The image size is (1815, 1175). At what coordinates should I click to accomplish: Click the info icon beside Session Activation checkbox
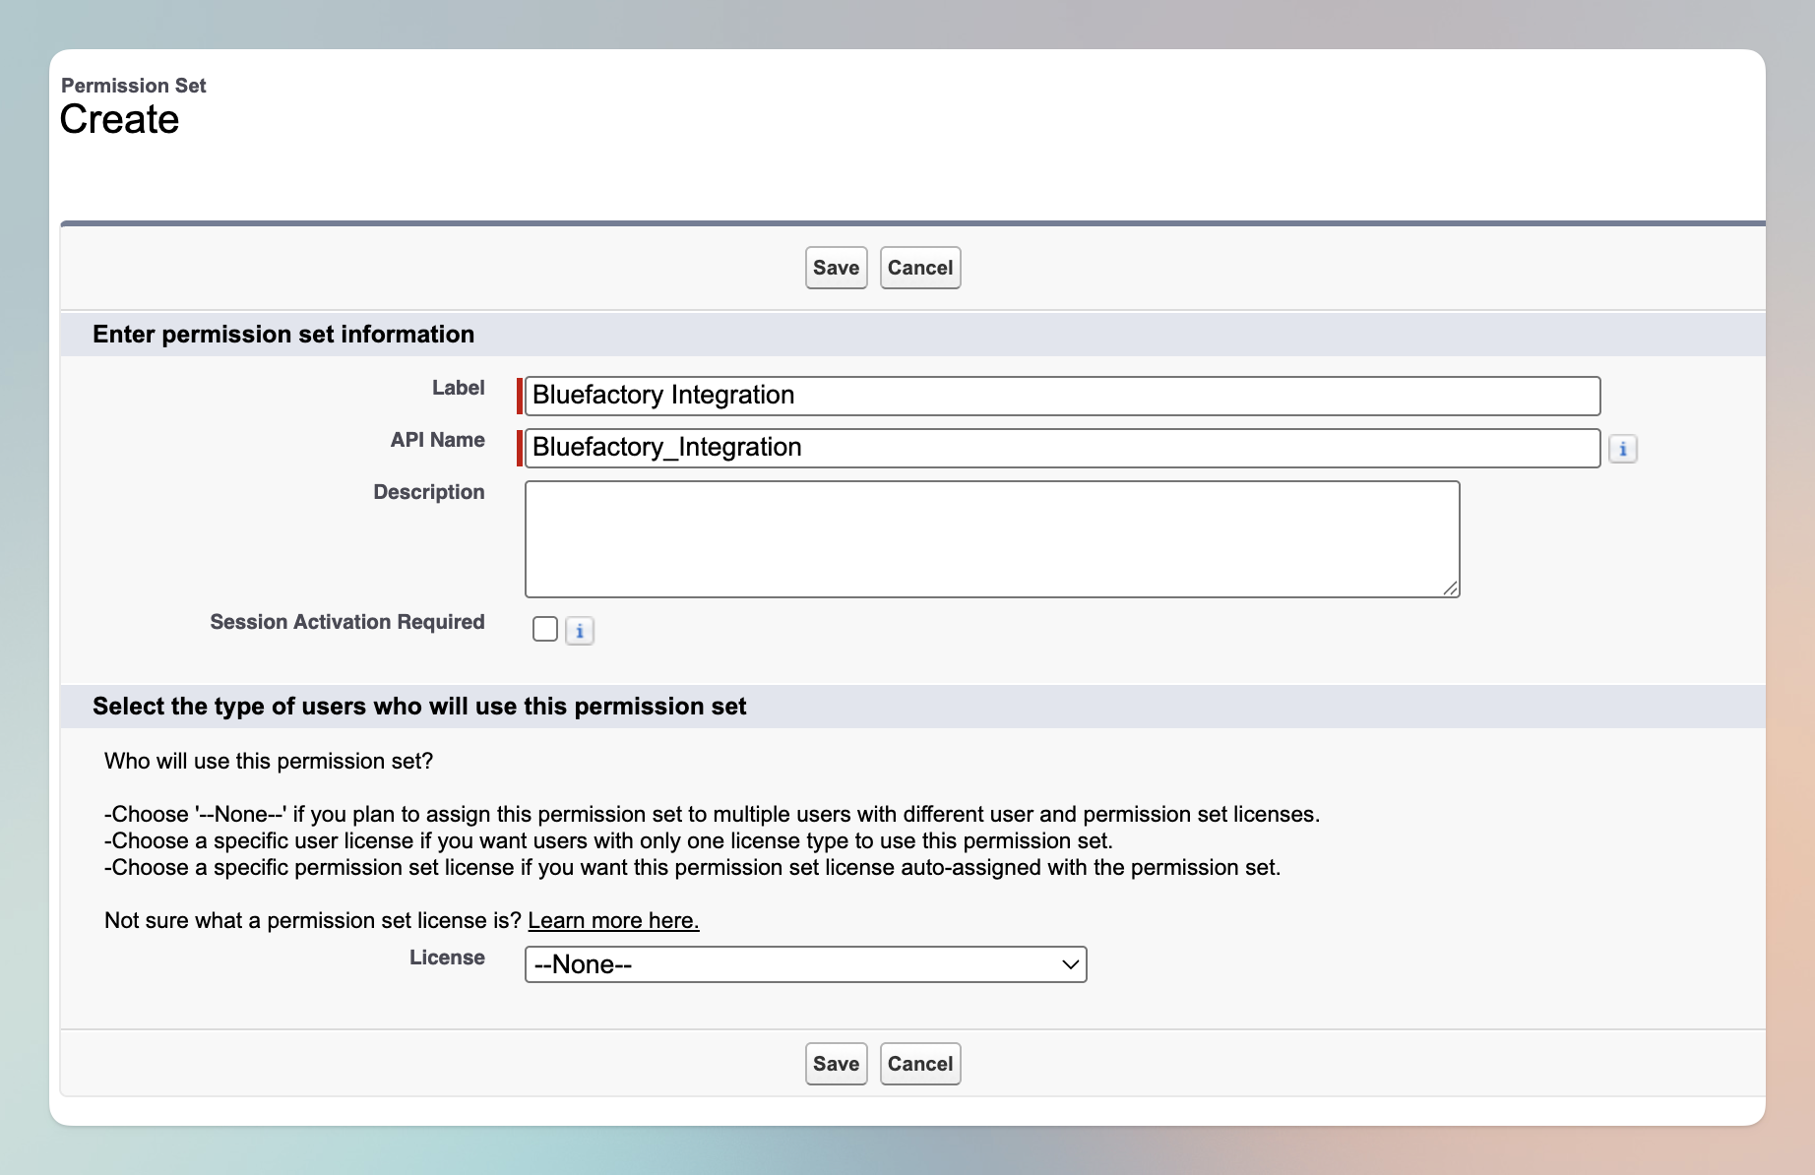(x=580, y=631)
